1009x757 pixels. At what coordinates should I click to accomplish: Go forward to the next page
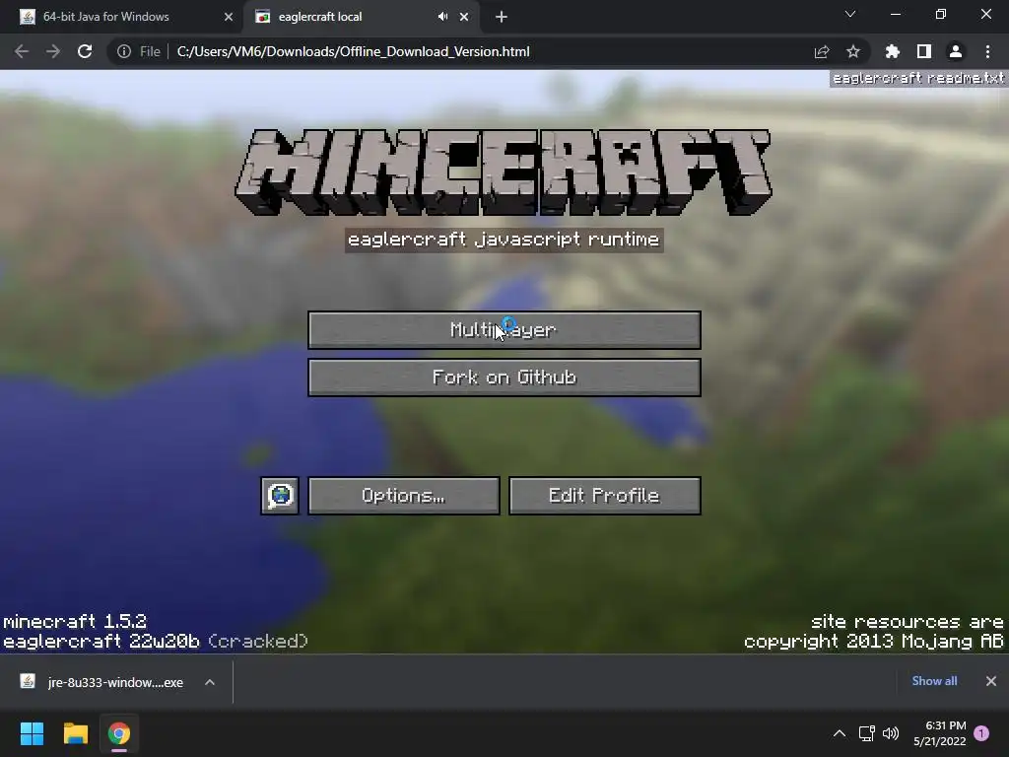[x=53, y=51]
